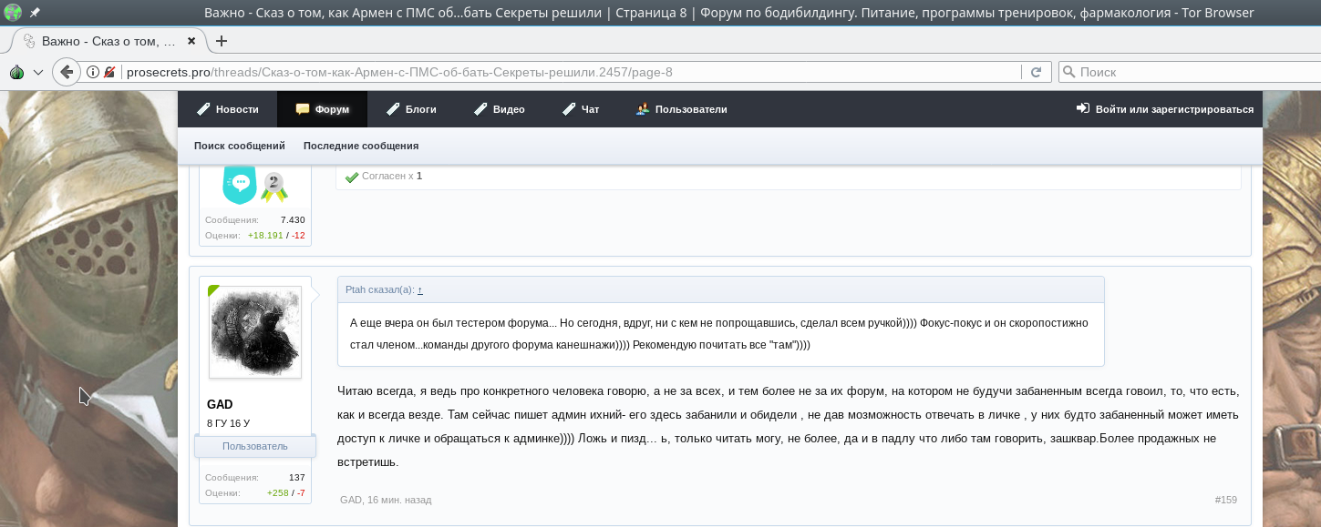Click the site information icon in address bar
Viewport: 1321px width, 527px height.
tap(91, 72)
